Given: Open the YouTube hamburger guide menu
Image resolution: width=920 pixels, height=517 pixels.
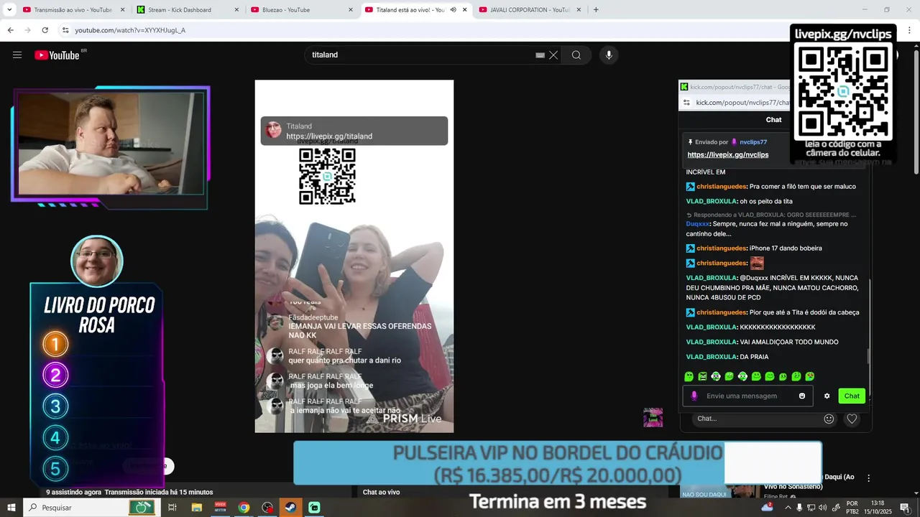Looking at the screenshot, I should [x=17, y=55].
